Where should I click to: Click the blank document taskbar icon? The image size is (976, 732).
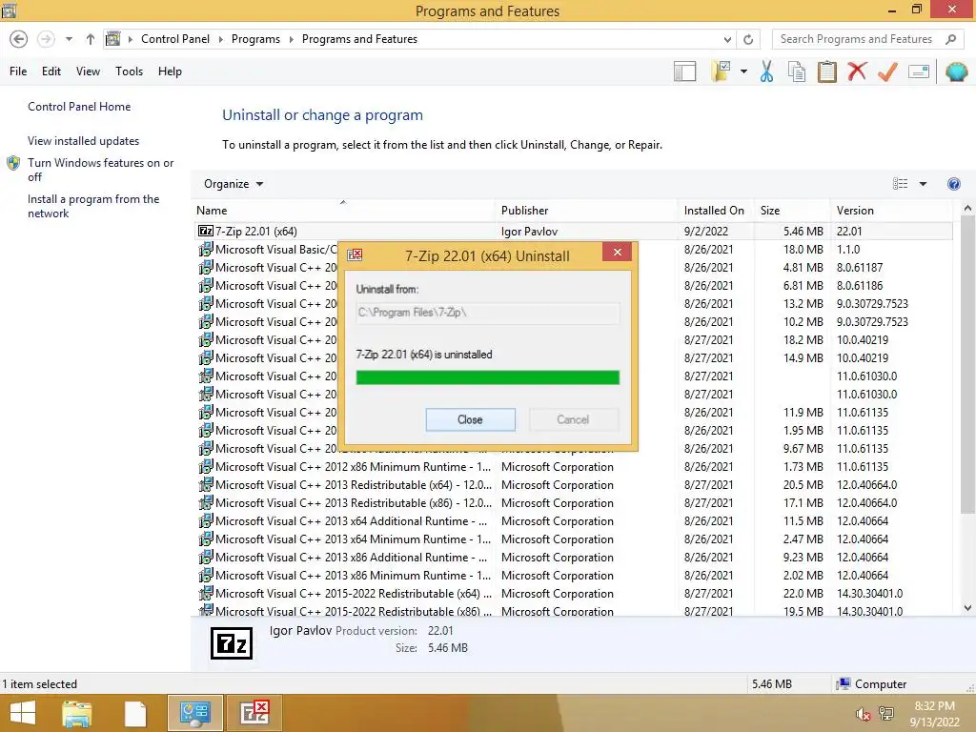(x=135, y=714)
